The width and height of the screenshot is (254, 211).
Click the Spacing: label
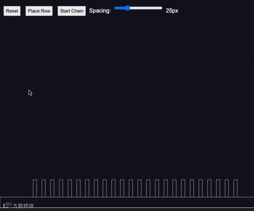(x=100, y=11)
